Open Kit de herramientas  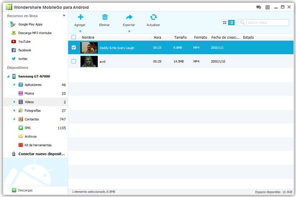coord(38,145)
